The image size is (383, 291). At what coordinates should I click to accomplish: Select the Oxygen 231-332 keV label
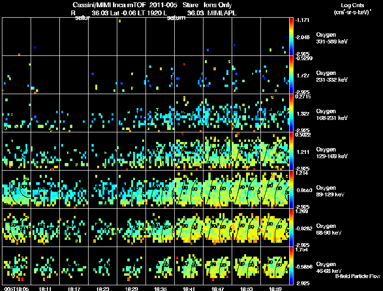coord(332,76)
